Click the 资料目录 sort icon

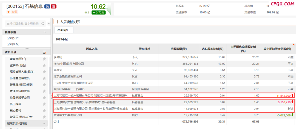point(45,52)
